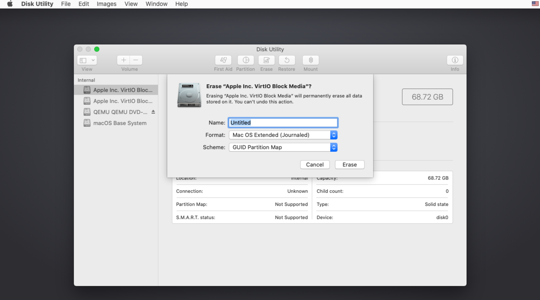540x300 pixels.
Task: Open the Window menu in the menu bar
Action: (x=156, y=4)
